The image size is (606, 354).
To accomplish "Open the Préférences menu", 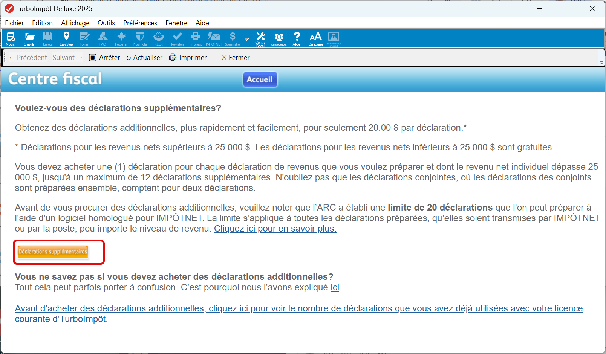I will 140,23.
